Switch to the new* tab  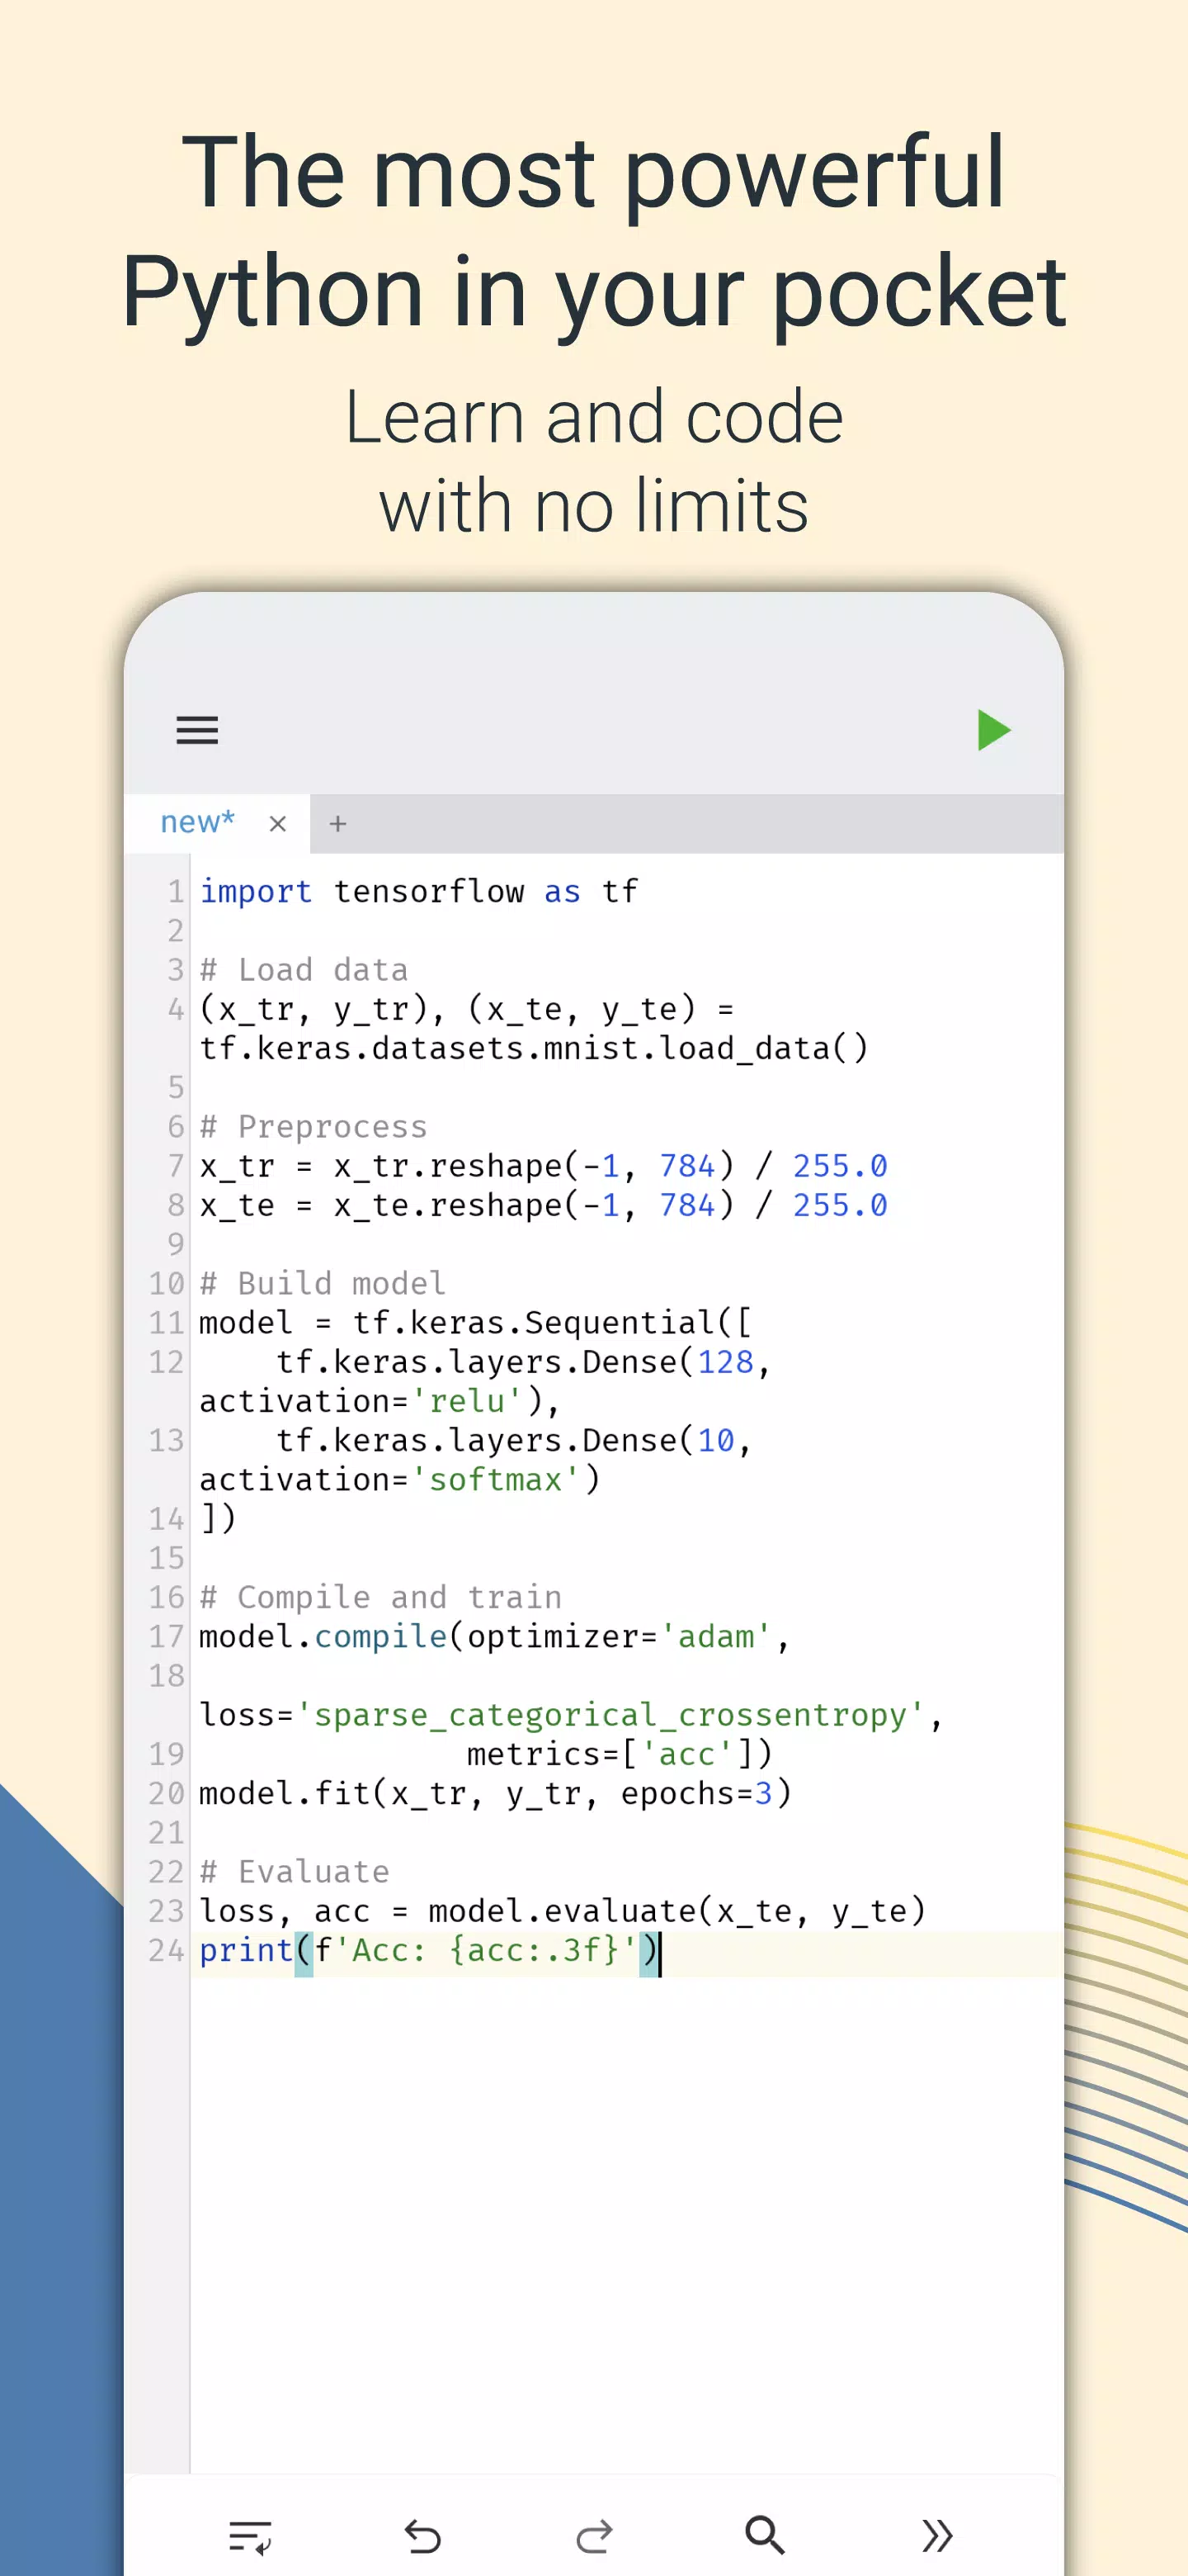click(198, 822)
